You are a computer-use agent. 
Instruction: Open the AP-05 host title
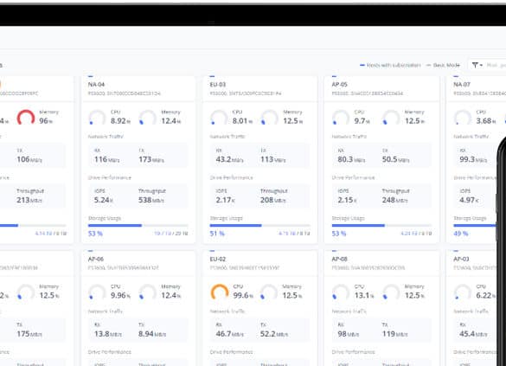pyautogui.click(x=339, y=84)
